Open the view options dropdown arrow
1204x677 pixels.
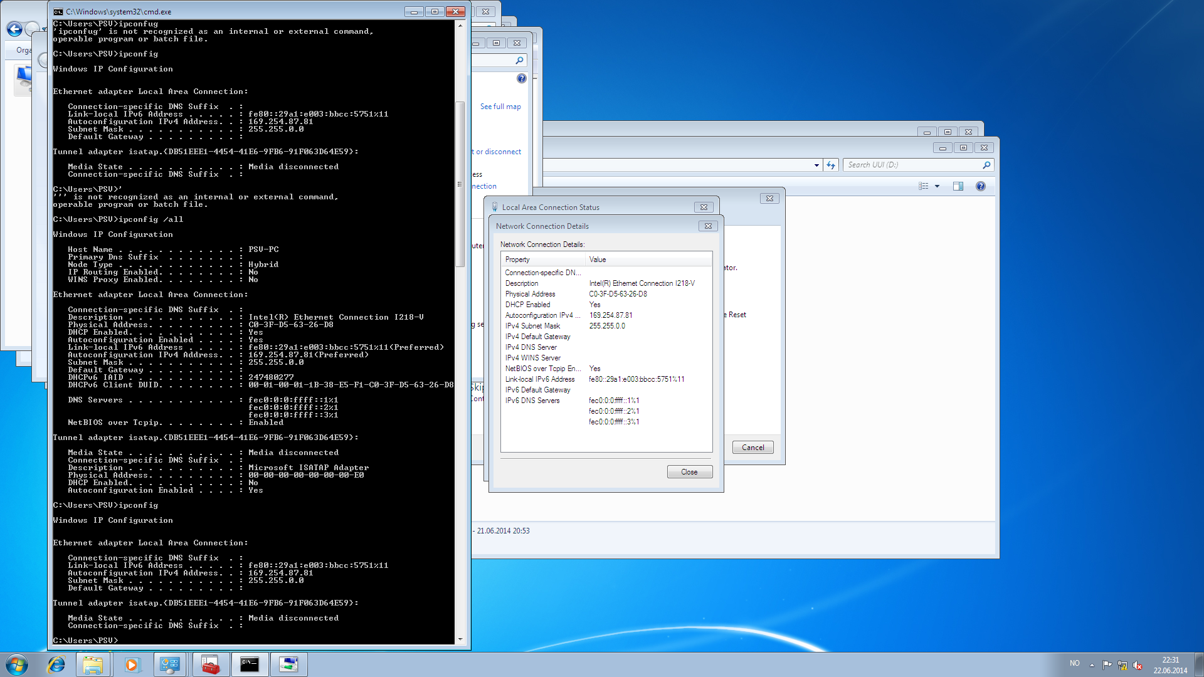(937, 186)
